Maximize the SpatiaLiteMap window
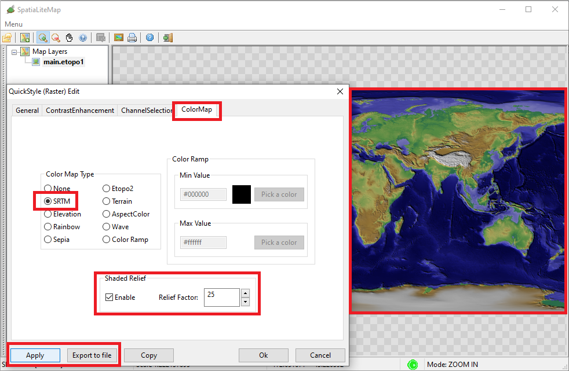Image resolution: width=569 pixels, height=371 pixels. click(x=528, y=9)
